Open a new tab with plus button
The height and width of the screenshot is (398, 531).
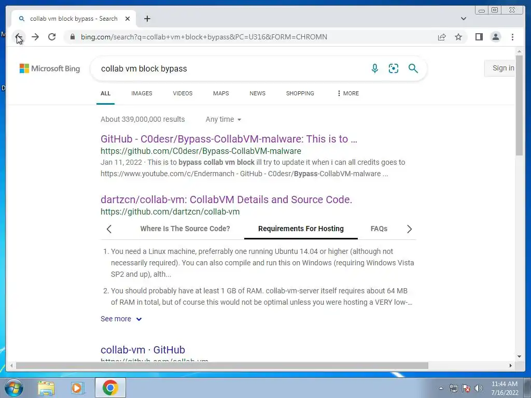pos(147,19)
